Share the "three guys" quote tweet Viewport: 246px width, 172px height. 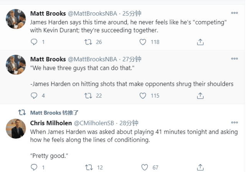200,95
